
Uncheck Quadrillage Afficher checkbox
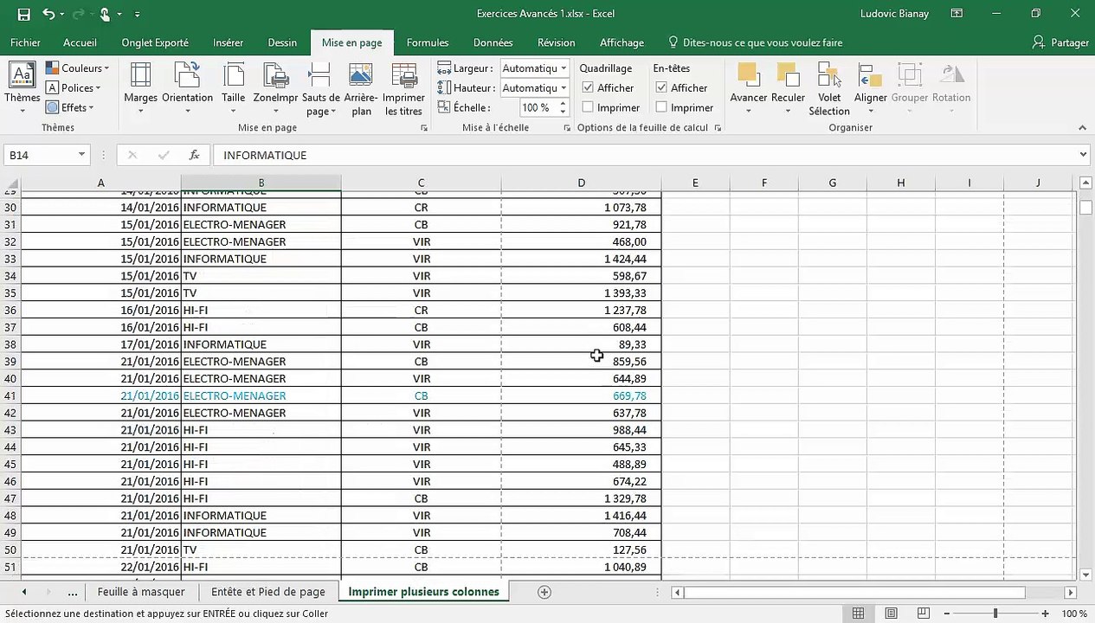[588, 87]
